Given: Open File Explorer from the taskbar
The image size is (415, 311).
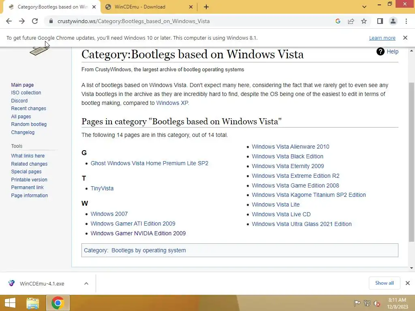Looking at the screenshot, I should click(33, 303).
